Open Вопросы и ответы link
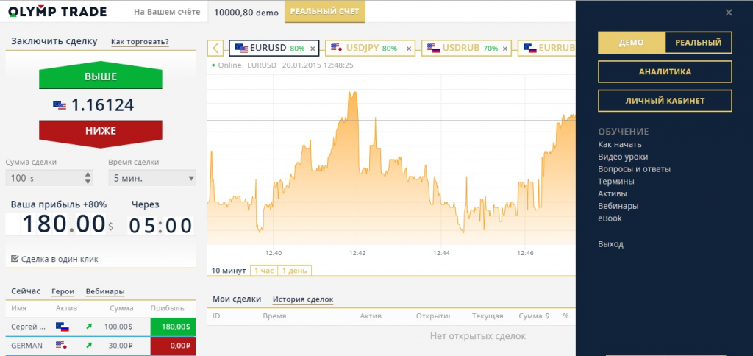The height and width of the screenshot is (356, 753). click(634, 169)
